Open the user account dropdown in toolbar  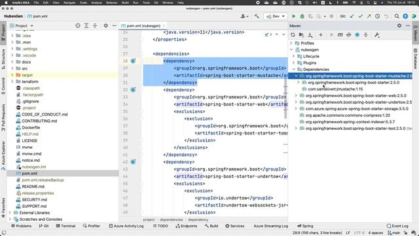tap(244, 16)
